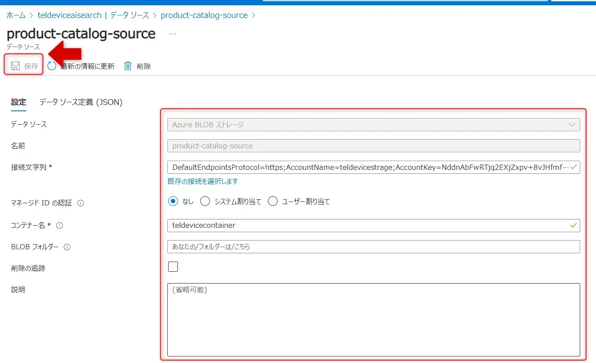Select the システム割り当て radio option

(205, 201)
